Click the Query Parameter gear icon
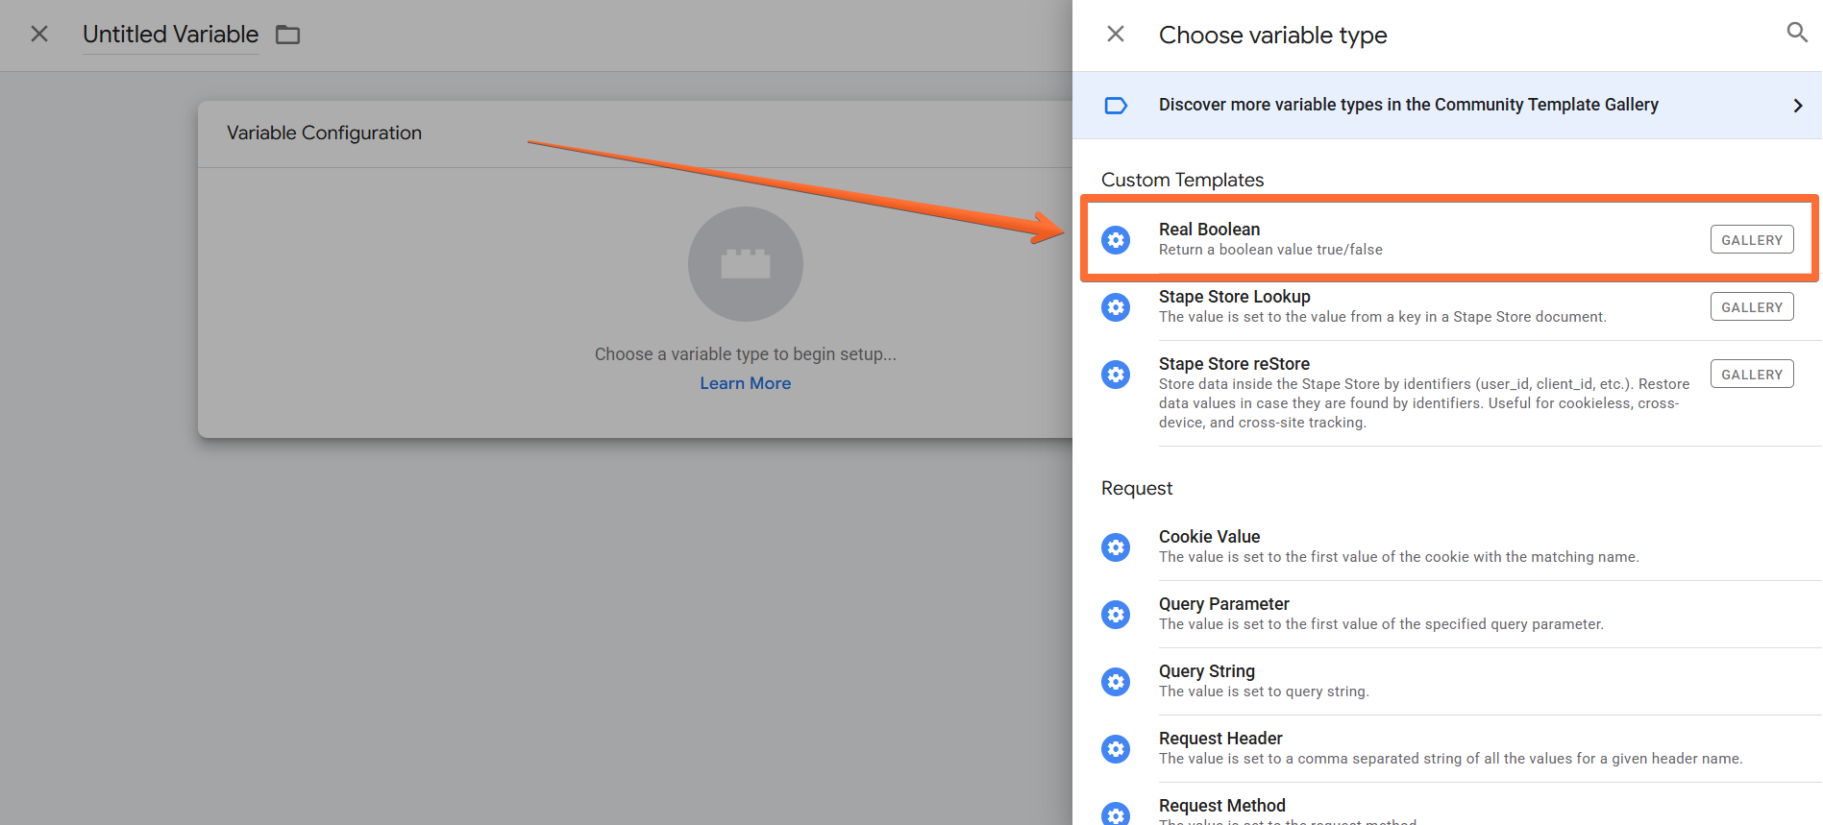 click(x=1116, y=615)
